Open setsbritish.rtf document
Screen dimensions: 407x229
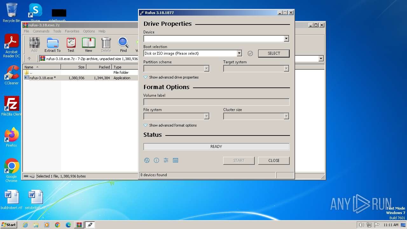click(x=35, y=200)
